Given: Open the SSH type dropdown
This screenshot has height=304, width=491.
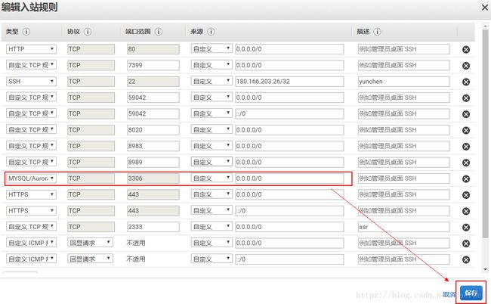Looking at the screenshot, I should click(31, 81).
